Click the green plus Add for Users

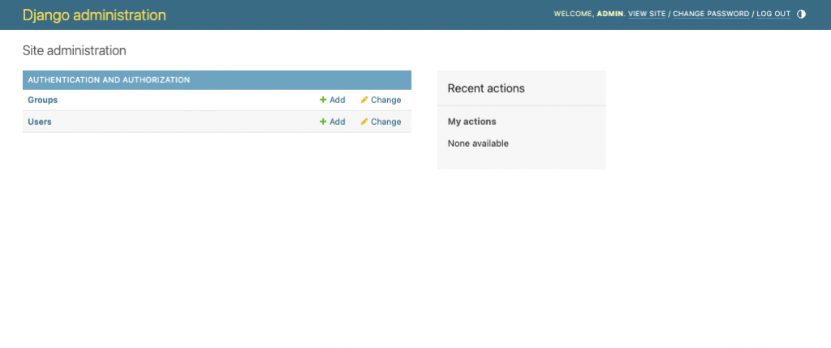332,122
